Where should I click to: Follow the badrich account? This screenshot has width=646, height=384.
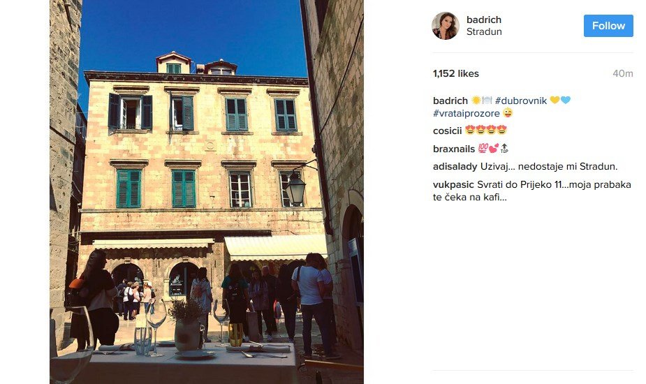coord(608,26)
